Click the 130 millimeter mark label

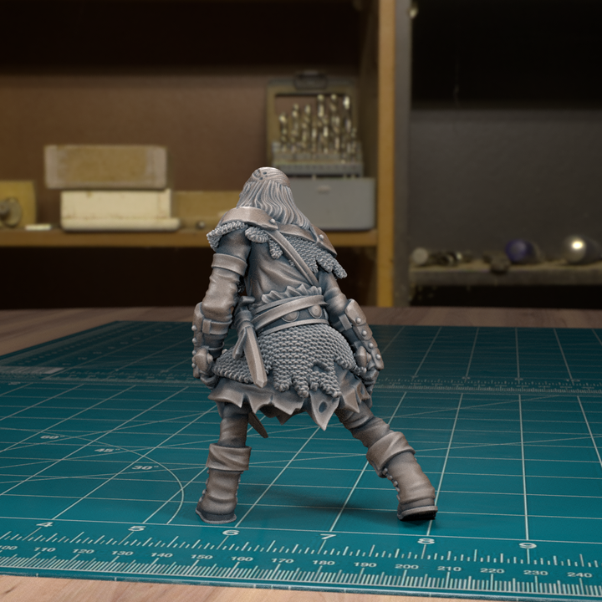122,554
